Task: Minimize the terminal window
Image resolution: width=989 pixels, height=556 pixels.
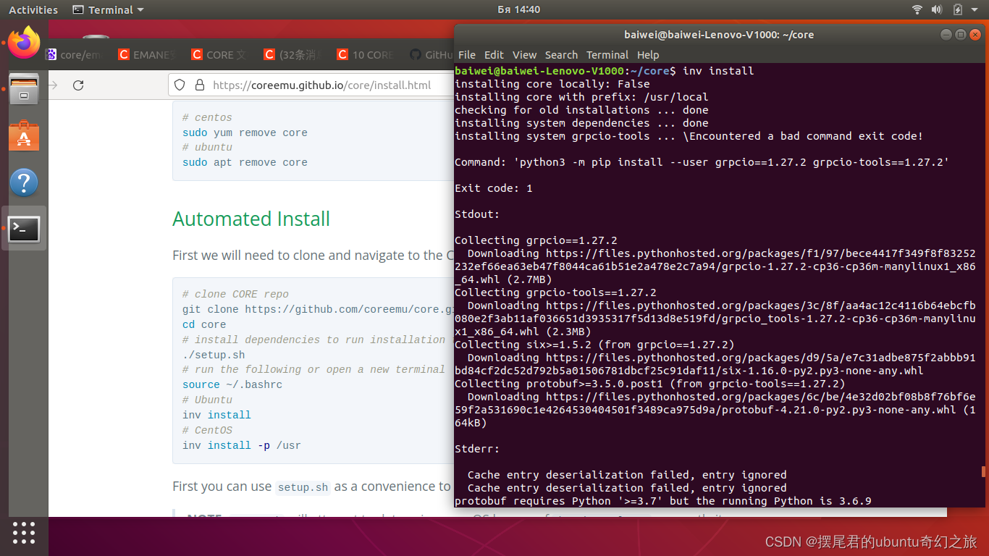Action: 946,35
